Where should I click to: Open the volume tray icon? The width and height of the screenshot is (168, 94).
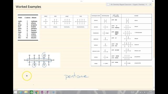point(145,92)
